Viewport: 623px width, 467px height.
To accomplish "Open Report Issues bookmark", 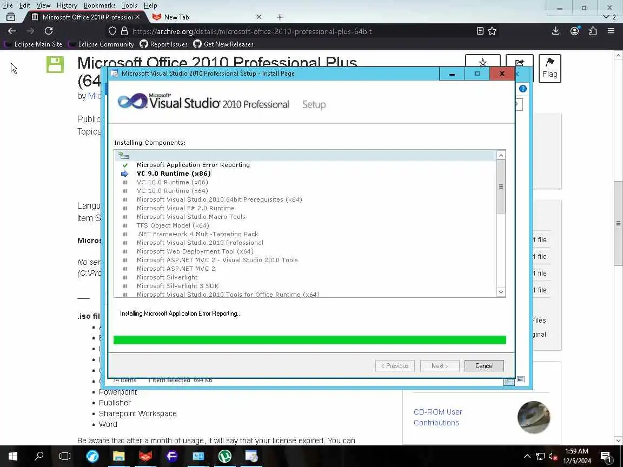I will 164,44.
